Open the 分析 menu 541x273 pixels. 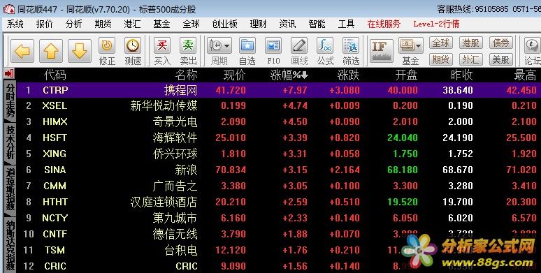(74, 24)
